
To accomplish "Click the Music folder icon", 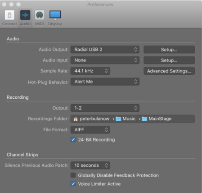I will [x=118, y=119].
